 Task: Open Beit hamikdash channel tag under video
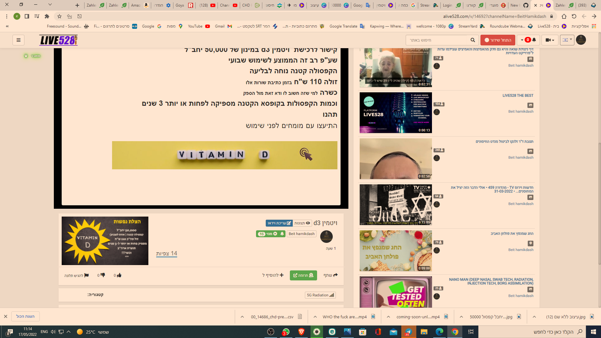click(302, 234)
